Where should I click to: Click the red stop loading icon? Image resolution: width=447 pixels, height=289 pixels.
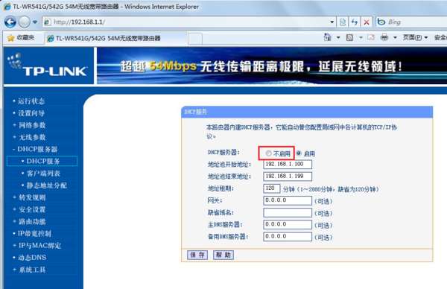(x=367, y=22)
